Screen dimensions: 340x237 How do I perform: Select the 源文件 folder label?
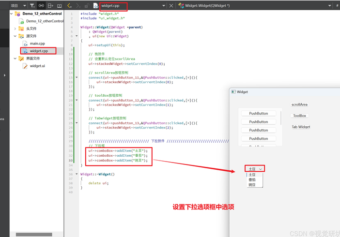pyautogui.click(x=31, y=36)
